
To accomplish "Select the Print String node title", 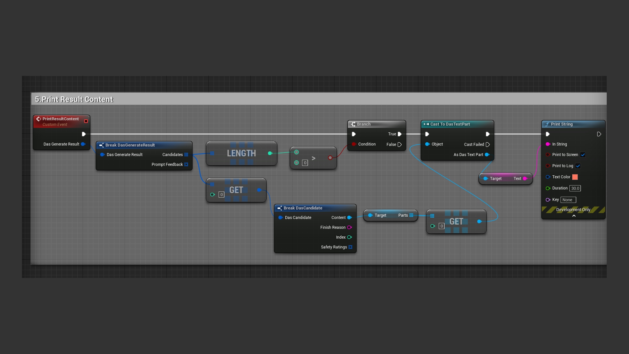I will (562, 124).
